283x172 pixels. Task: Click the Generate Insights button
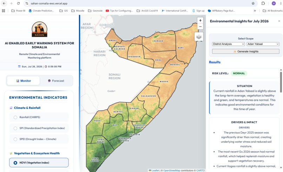click(x=246, y=51)
